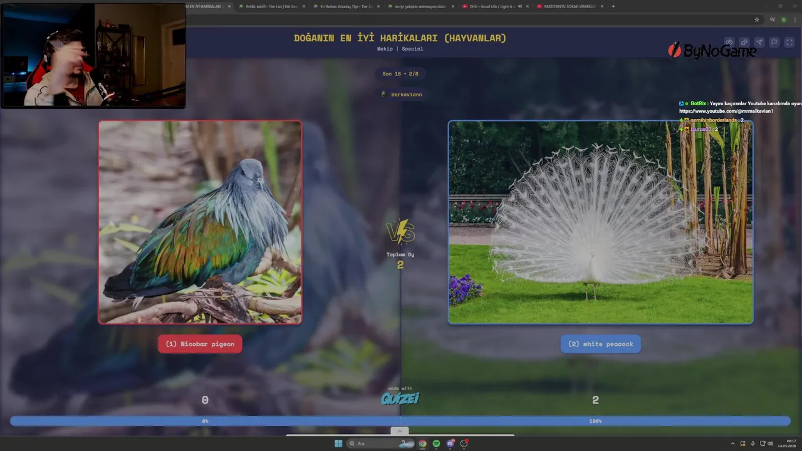Click the 'Son 16 • 2/8' round indicator
Image resolution: width=802 pixels, height=451 pixels.
coord(400,73)
